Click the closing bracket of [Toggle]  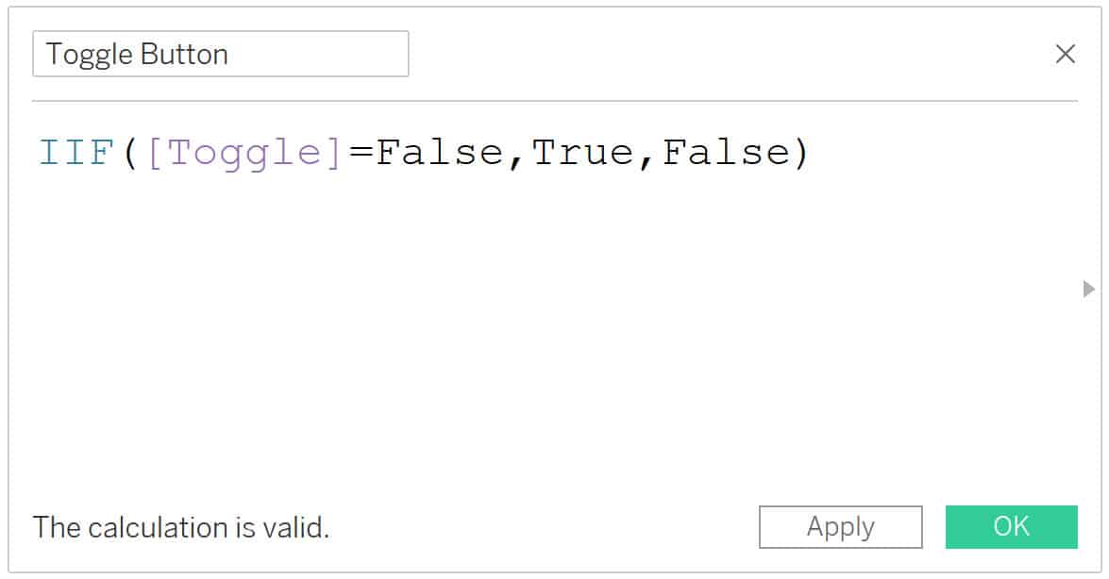pyautogui.click(x=334, y=154)
